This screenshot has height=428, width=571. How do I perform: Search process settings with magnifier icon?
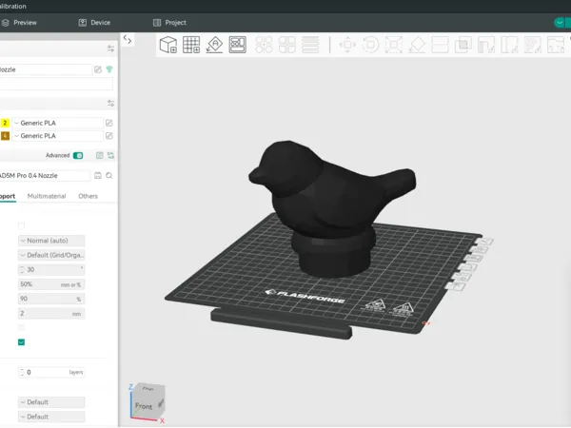(x=109, y=175)
